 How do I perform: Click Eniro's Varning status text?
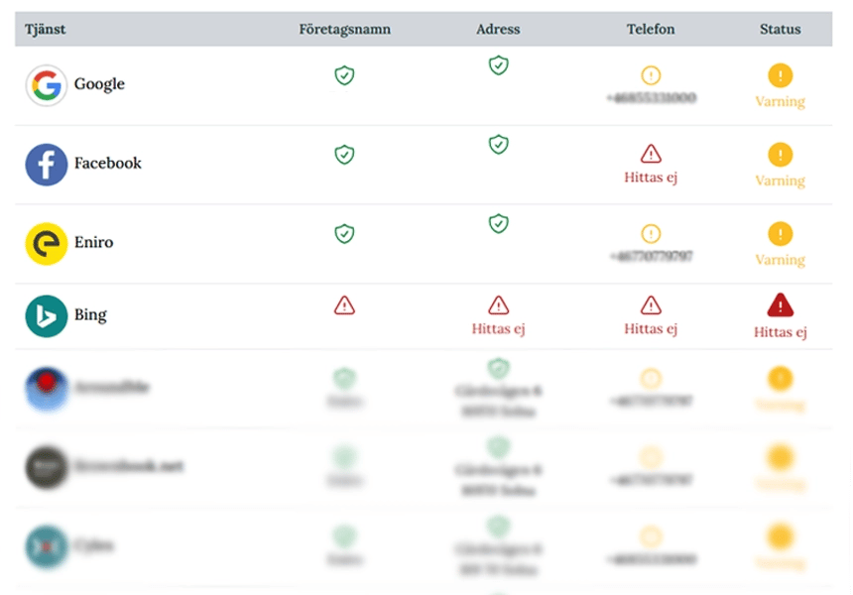coord(781,260)
